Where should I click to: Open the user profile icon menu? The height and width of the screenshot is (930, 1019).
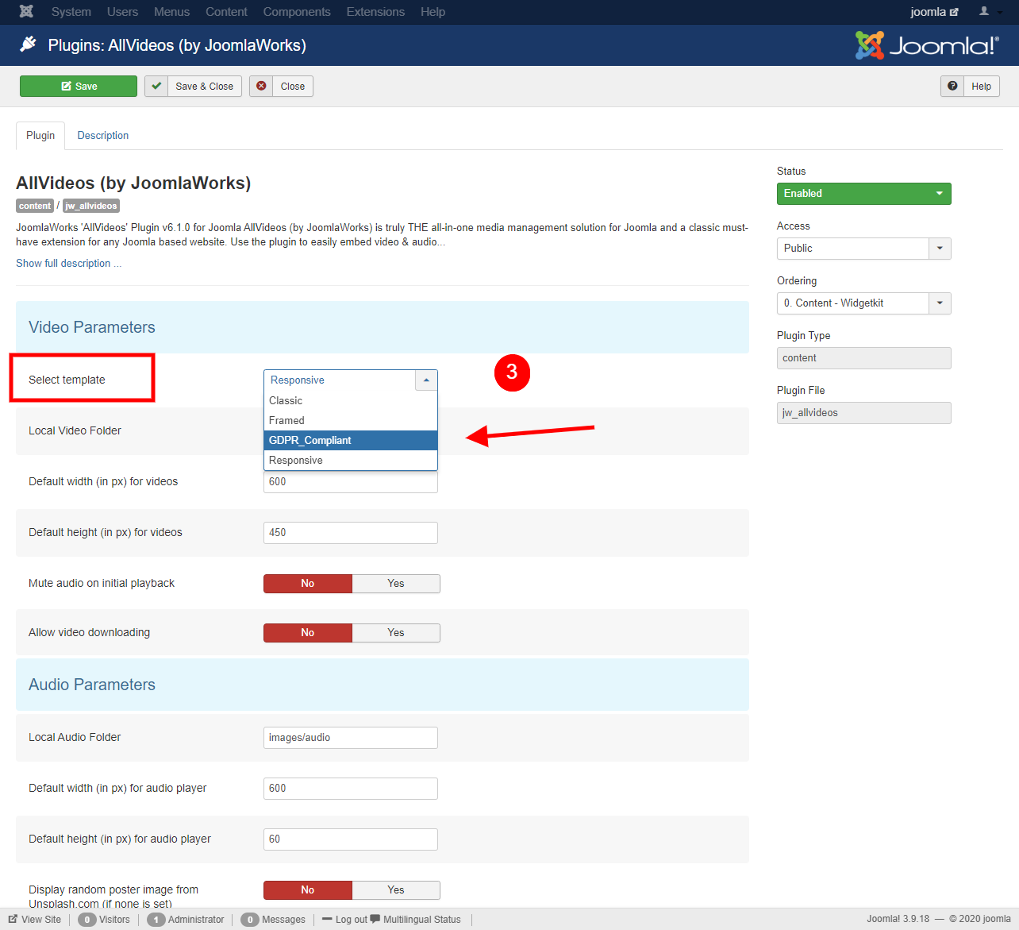[988, 12]
